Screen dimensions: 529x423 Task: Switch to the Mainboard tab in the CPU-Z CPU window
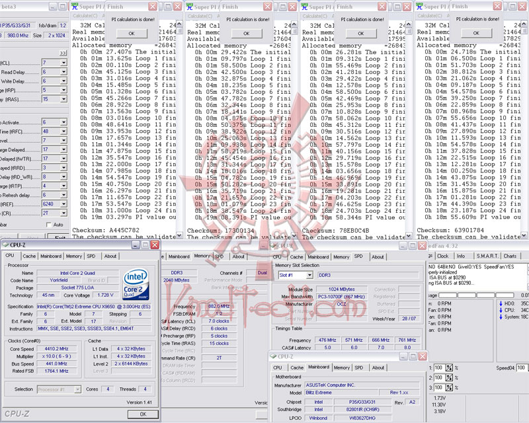pyautogui.click(x=51, y=256)
